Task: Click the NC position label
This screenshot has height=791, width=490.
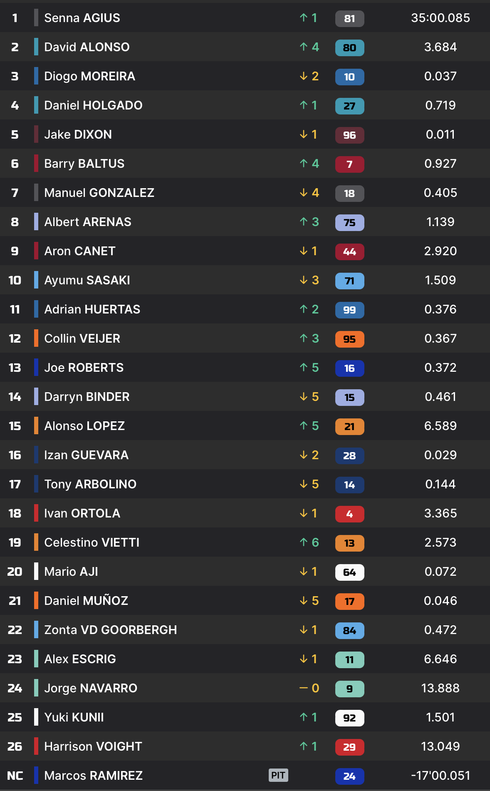Action: click(15, 776)
